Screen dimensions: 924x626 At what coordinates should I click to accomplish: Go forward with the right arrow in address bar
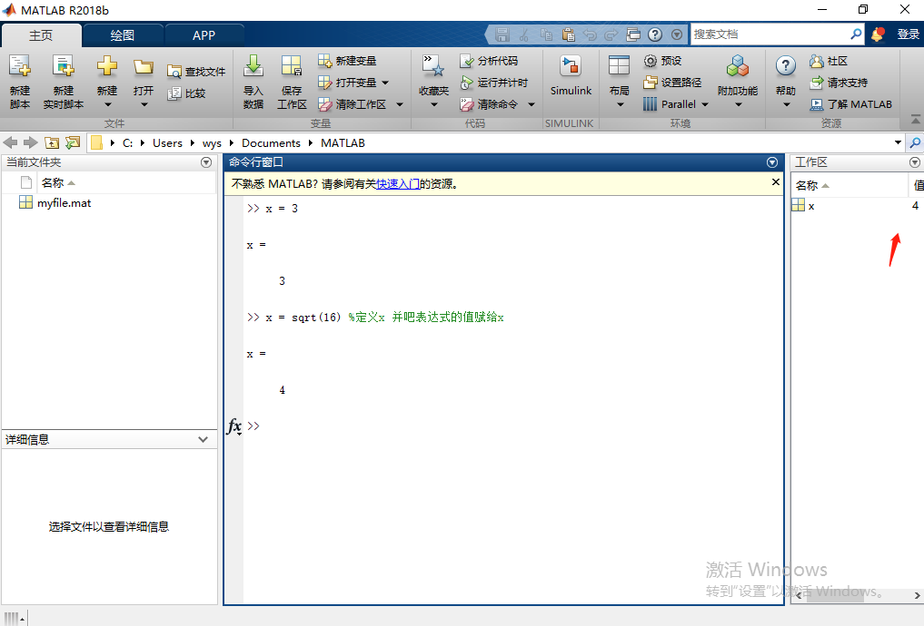pos(31,142)
